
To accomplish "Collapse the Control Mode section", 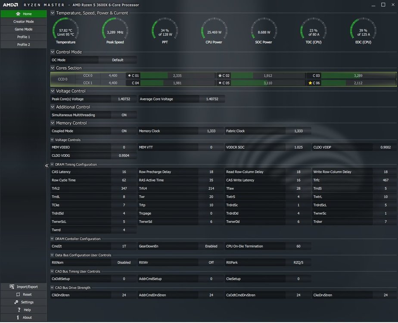I will tap(53, 52).
